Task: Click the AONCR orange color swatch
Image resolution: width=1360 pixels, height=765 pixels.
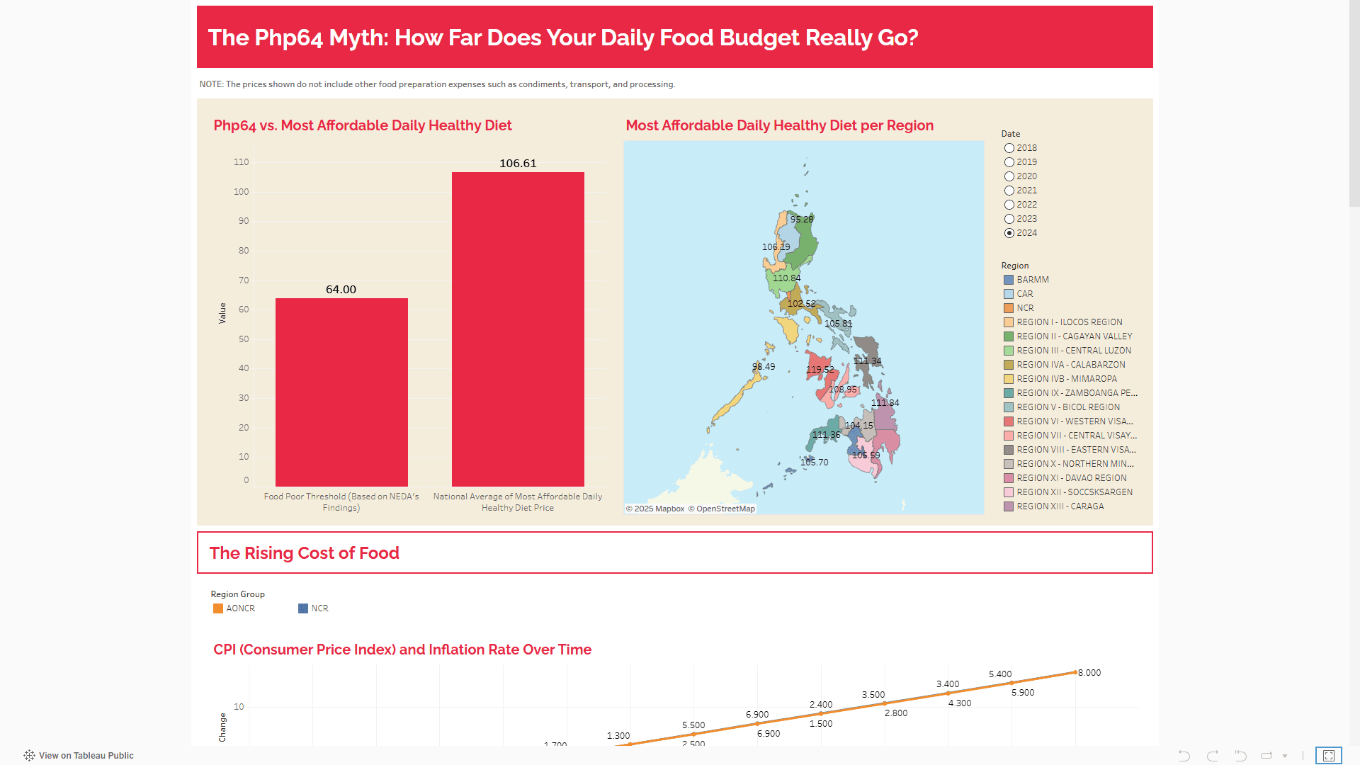Action: tap(218, 608)
